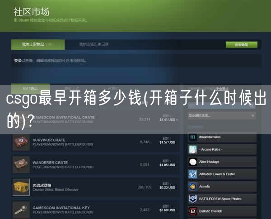The height and width of the screenshot is (219, 271).
Task: Click the quantity 286,109
Action: [145, 187]
